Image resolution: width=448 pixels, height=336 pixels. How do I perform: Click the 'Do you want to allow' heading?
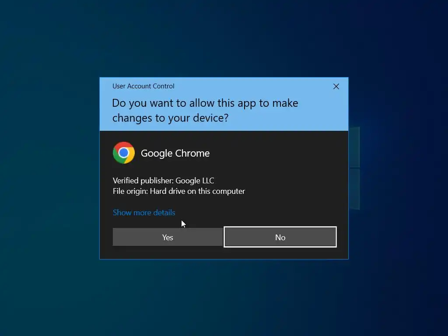pos(205,110)
